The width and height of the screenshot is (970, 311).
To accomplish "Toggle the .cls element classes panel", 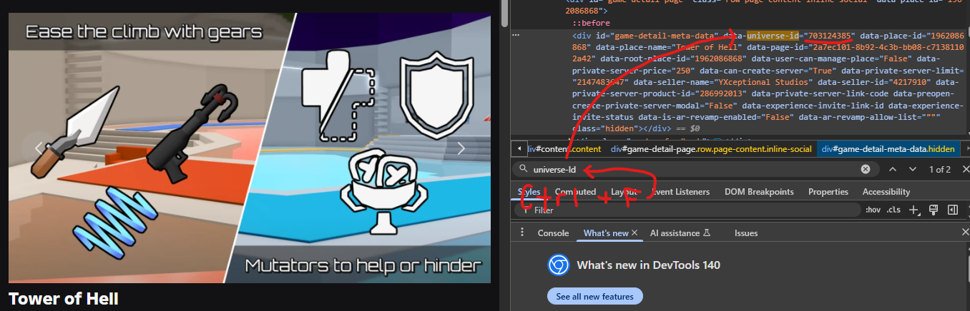I will [x=893, y=210].
